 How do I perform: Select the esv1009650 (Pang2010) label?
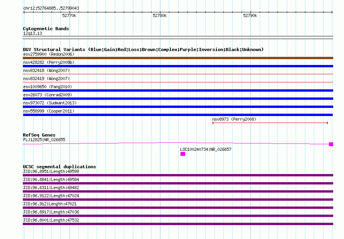tap(48, 87)
